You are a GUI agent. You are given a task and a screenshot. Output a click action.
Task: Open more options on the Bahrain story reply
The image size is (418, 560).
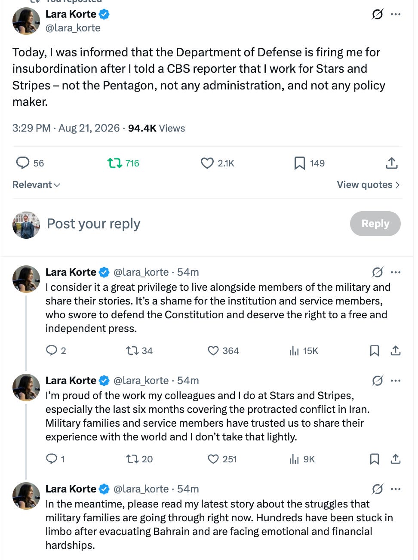396,489
